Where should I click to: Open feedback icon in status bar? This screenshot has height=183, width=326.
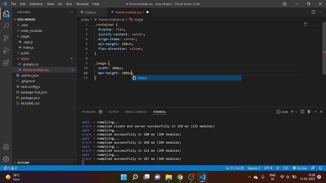coord(313,168)
